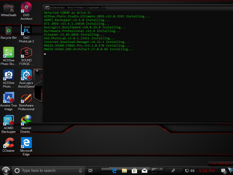Screen dimensions: 233x175
Task: Launch DxO PhotoLab 2 shortcut
Action: click(26, 34)
